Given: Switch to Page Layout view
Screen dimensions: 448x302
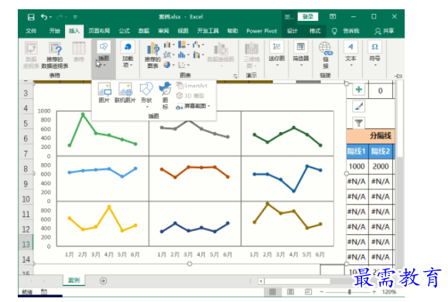Looking at the screenshot, I should pos(291,292).
